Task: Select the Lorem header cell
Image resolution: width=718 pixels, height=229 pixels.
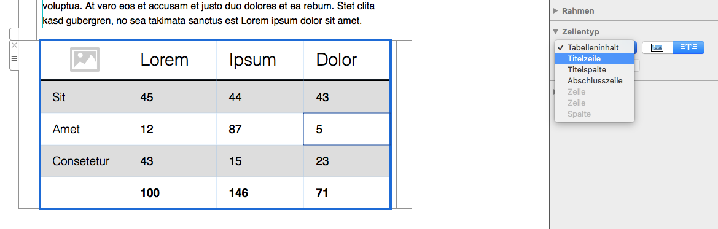Action: click(x=172, y=60)
